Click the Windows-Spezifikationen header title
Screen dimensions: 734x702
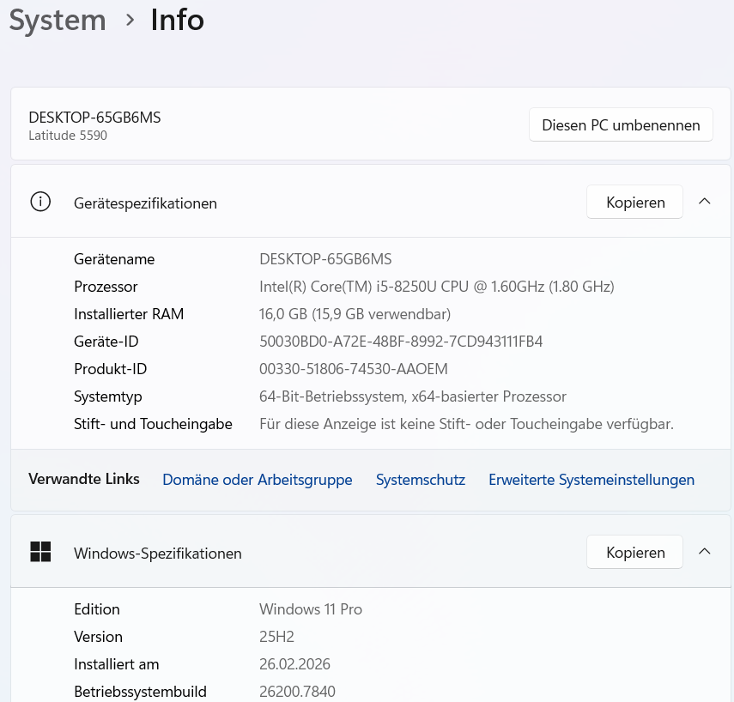pyautogui.click(x=158, y=554)
